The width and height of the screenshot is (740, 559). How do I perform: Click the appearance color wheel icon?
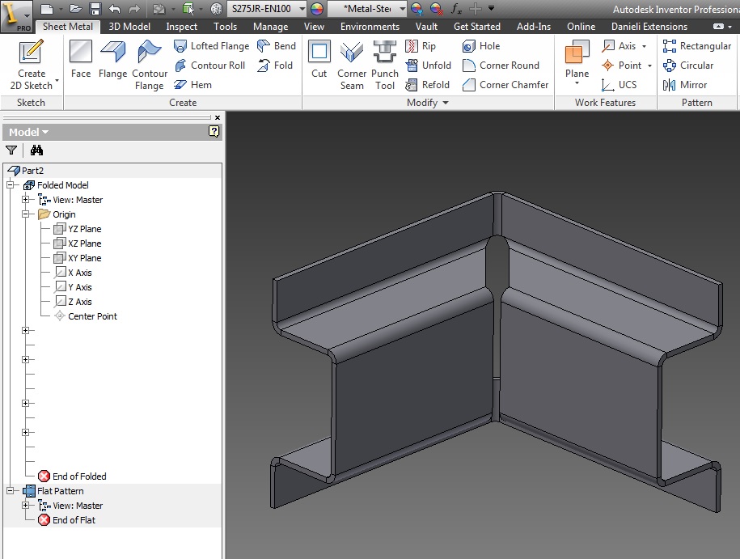(316, 9)
